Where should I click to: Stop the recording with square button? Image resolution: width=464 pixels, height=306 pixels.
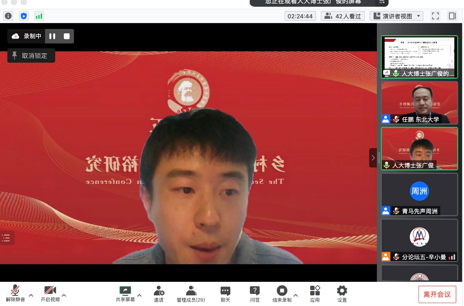67,36
